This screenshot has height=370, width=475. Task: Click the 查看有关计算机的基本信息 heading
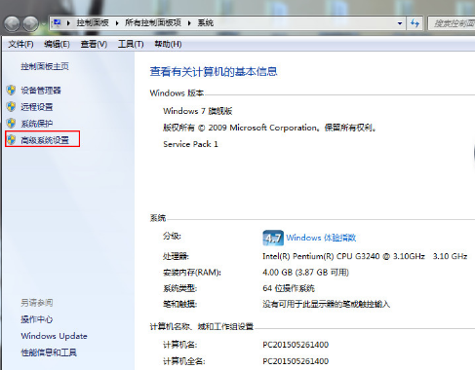coord(214,72)
